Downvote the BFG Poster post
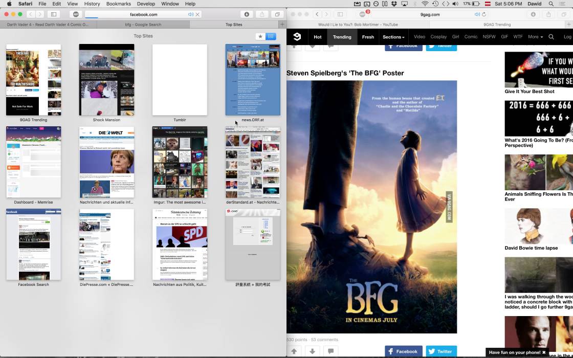This screenshot has width=573, height=358. [313, 351]
